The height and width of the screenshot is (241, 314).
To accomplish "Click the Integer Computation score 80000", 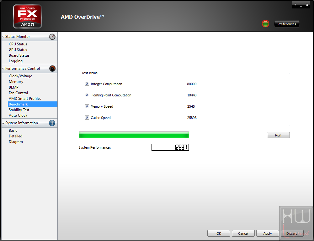I will click(192, 84).
